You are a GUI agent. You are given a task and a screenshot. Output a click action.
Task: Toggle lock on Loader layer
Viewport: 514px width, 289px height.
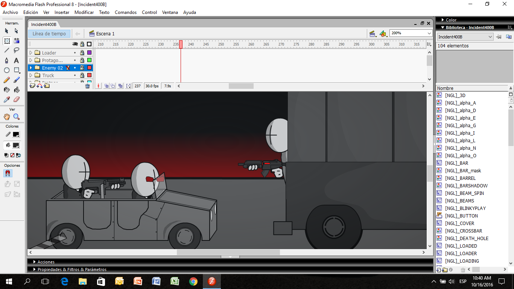pyautogui.click(x=82, y=53)
